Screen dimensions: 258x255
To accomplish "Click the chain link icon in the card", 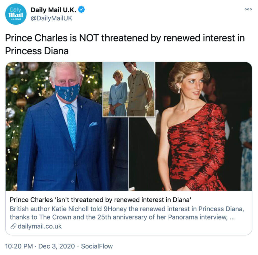I will click(13, 226).
